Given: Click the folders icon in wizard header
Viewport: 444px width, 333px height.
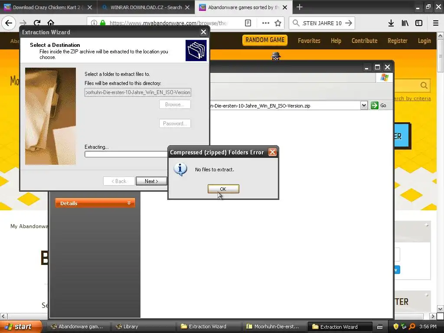Looking at the screenshot, I should [x=196, y=50].
